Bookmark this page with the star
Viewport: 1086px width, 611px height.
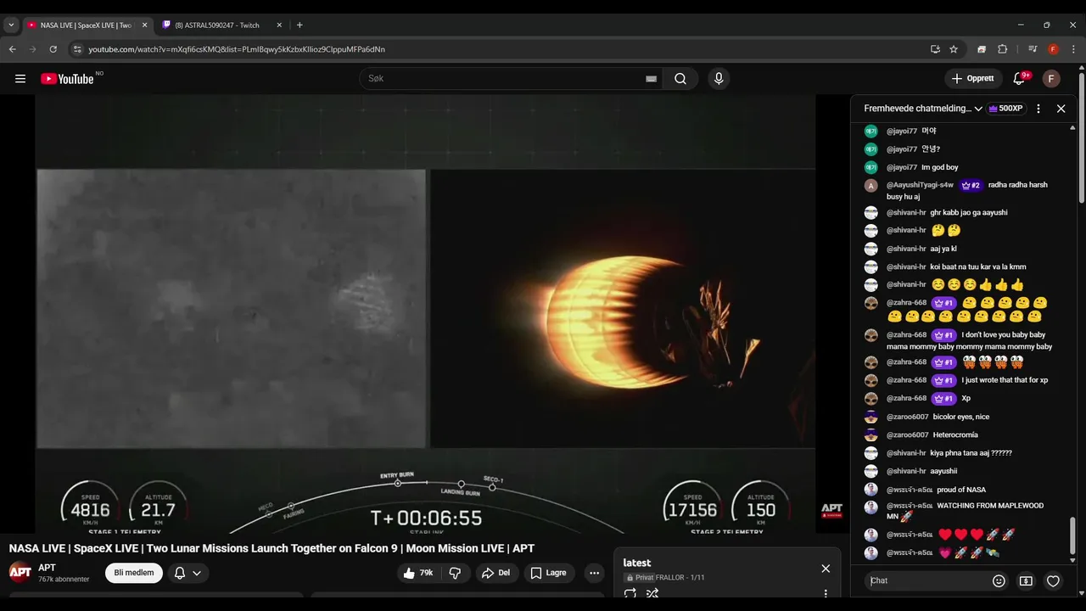coord(954,49)
